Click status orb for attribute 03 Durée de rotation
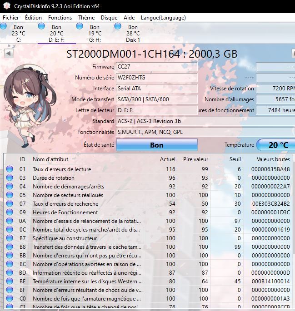The width and height of the screenshot is (295, 311). tap(10, 178)
